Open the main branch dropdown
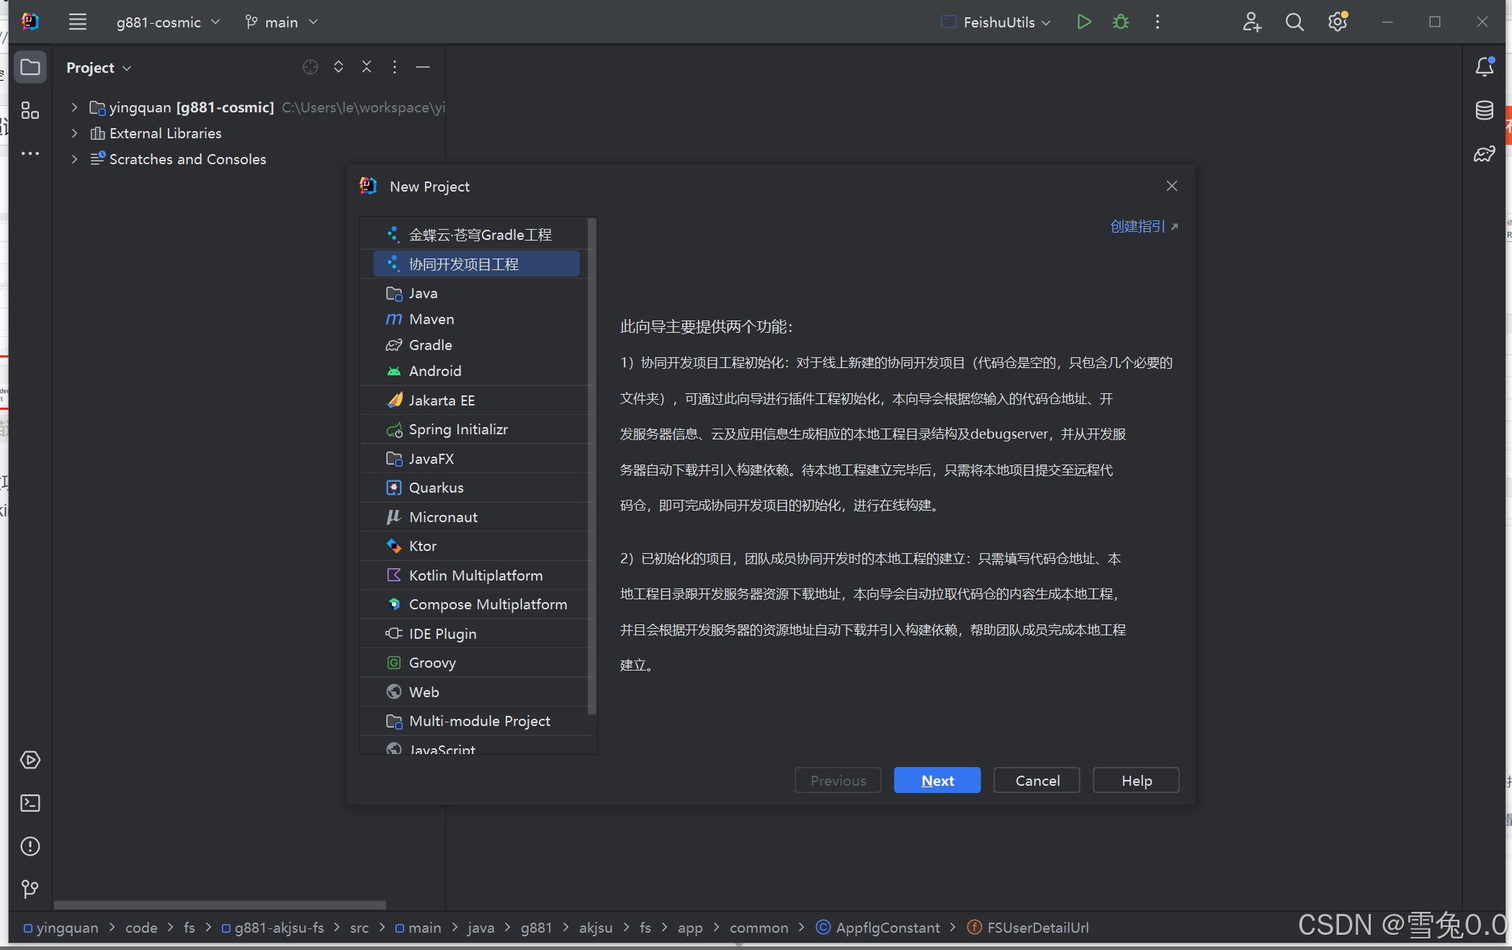 [x=281, y=22]
